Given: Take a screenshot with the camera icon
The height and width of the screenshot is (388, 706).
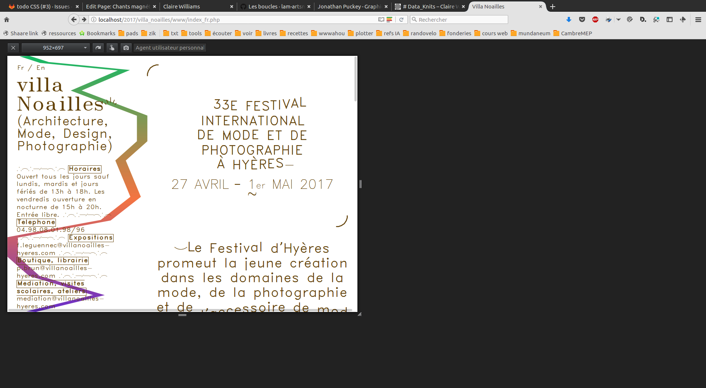Looking at the screenshot, I should tap(126, 48).
